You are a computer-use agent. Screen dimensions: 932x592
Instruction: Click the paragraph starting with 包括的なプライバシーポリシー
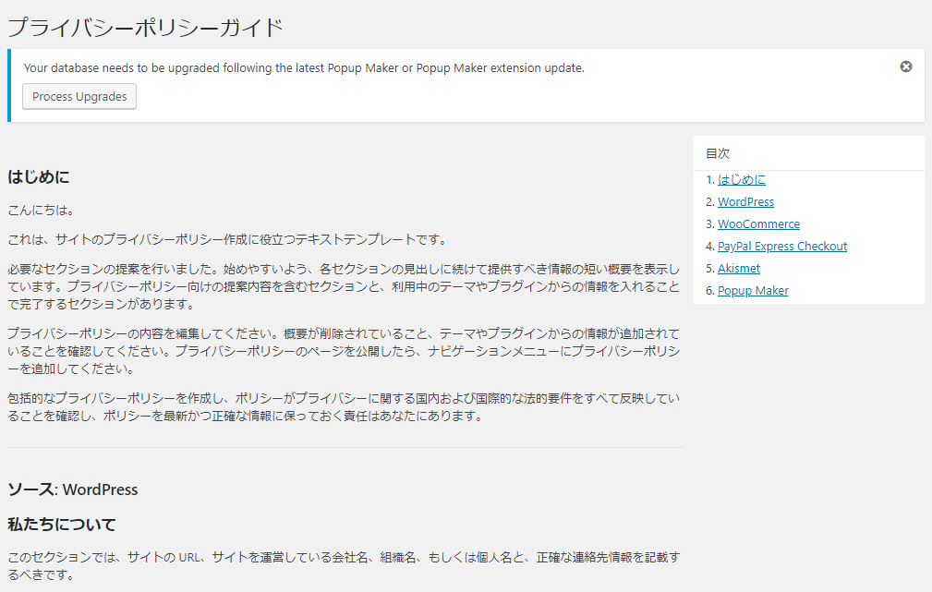(344, 407)
